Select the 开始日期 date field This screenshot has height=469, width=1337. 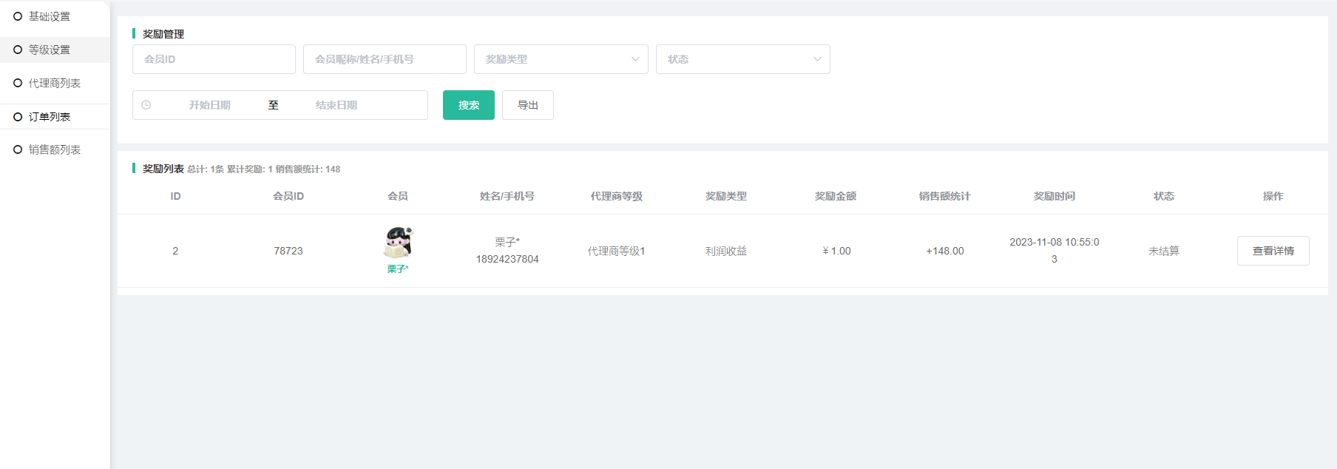click(209, 105)
